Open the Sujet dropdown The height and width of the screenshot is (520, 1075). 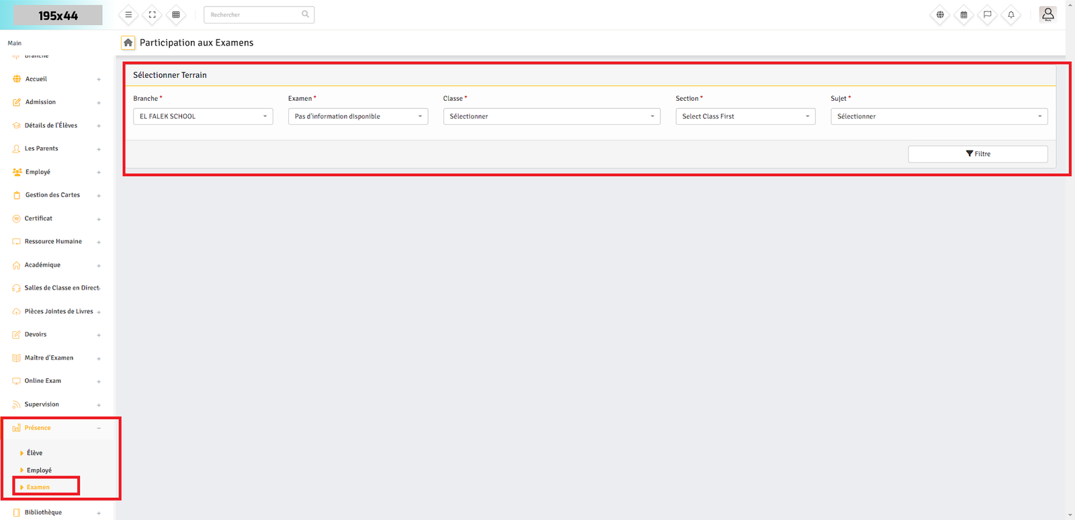coord(939,116)
